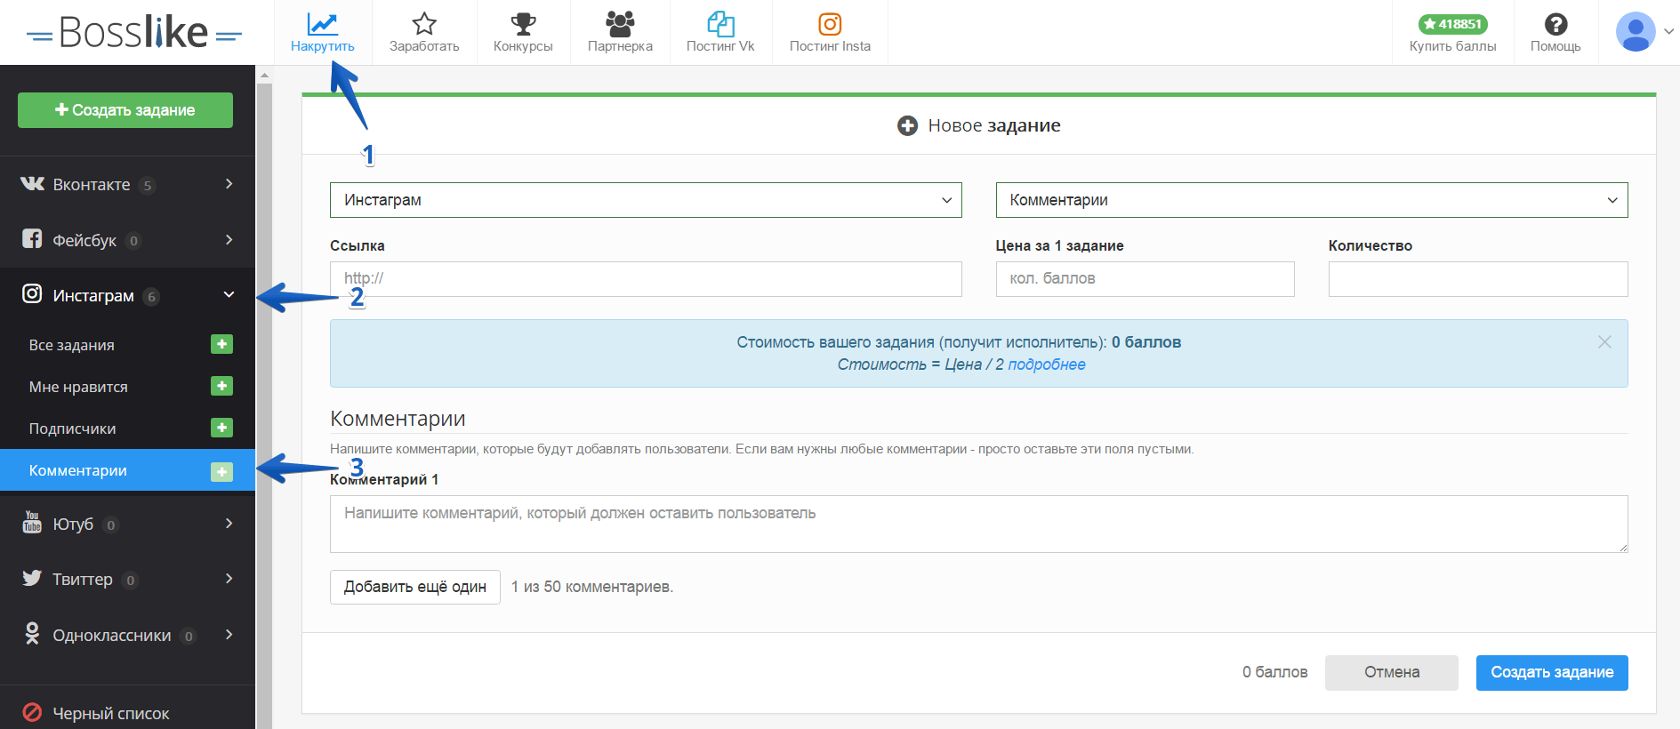
Task: Expand the Ютуб sidebar section
Action: [127, 524]
